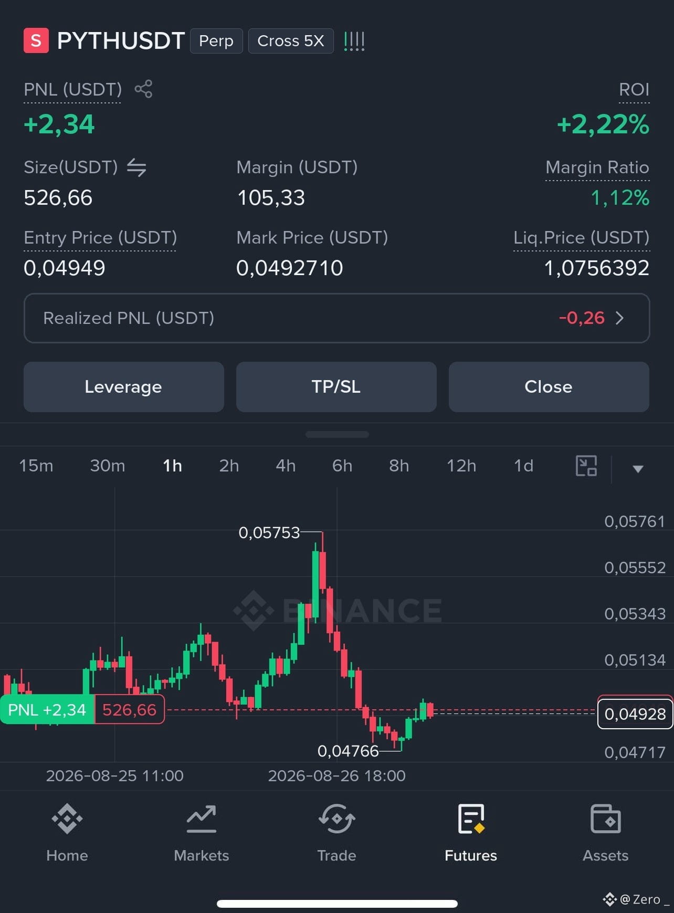Tap the Liq.Price (USDT) label
The width and height of the screenshot is (674, 913).
[582, 238]
